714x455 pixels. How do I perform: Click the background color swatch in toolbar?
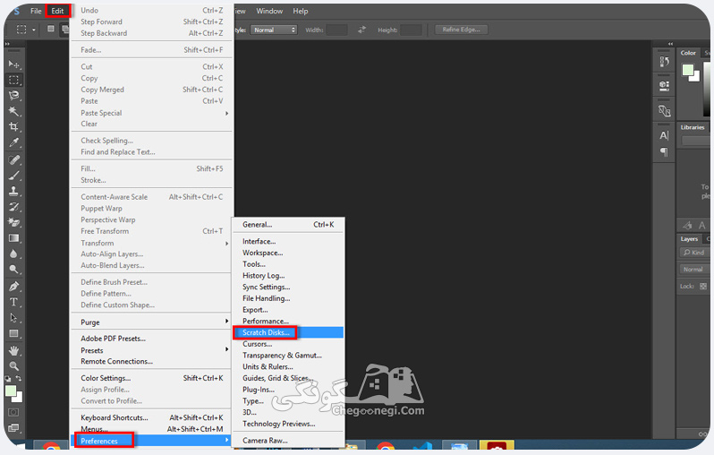coord(18,398)
